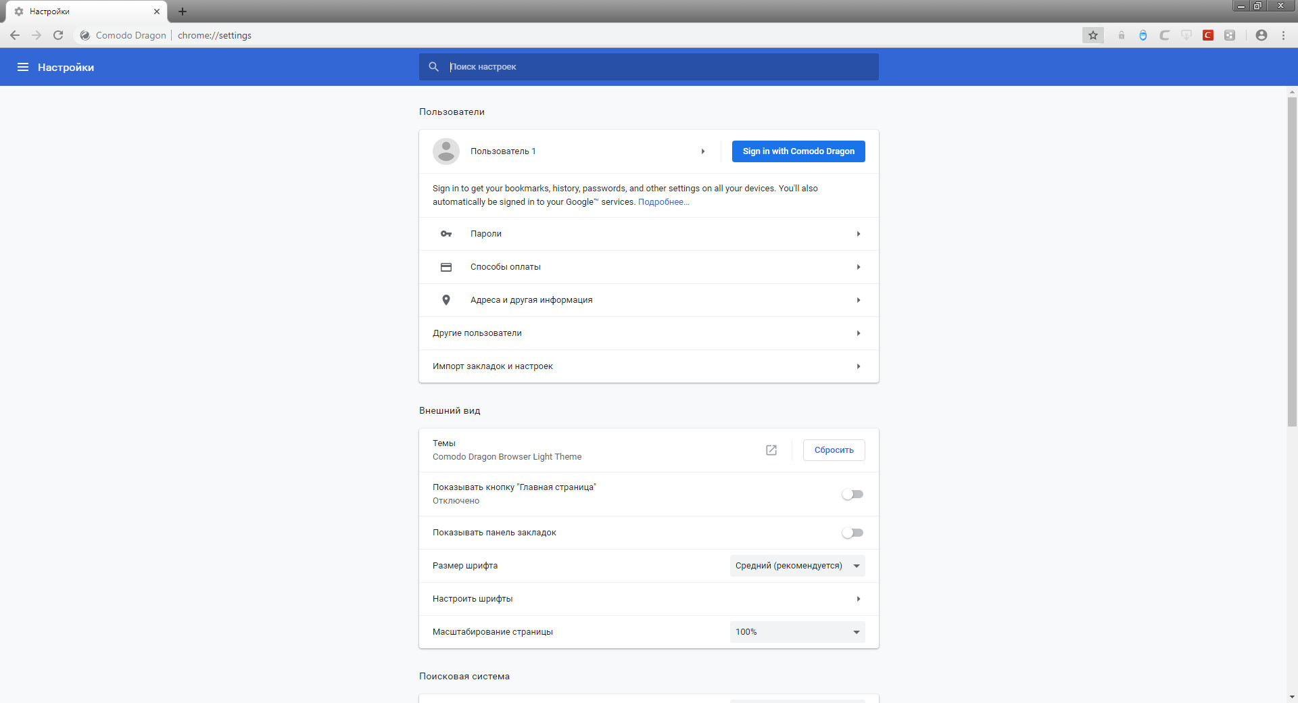Click the Пользователи section heading
1298x703 pixels.
tap(452, 112)
